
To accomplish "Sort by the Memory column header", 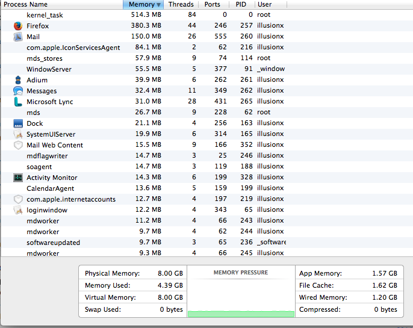I will pos(143,4).
